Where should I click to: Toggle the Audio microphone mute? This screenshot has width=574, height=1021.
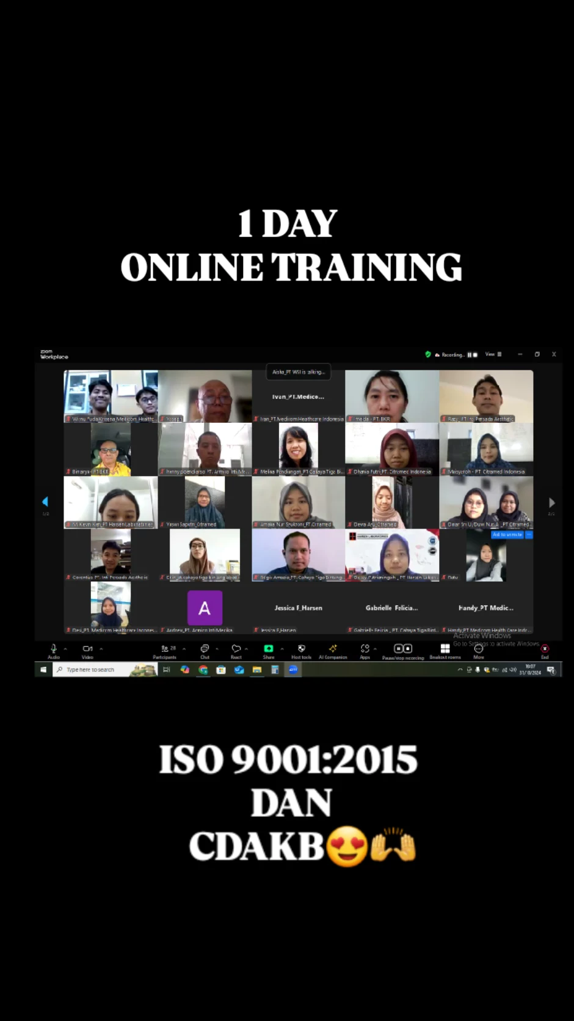pos(54,650)
